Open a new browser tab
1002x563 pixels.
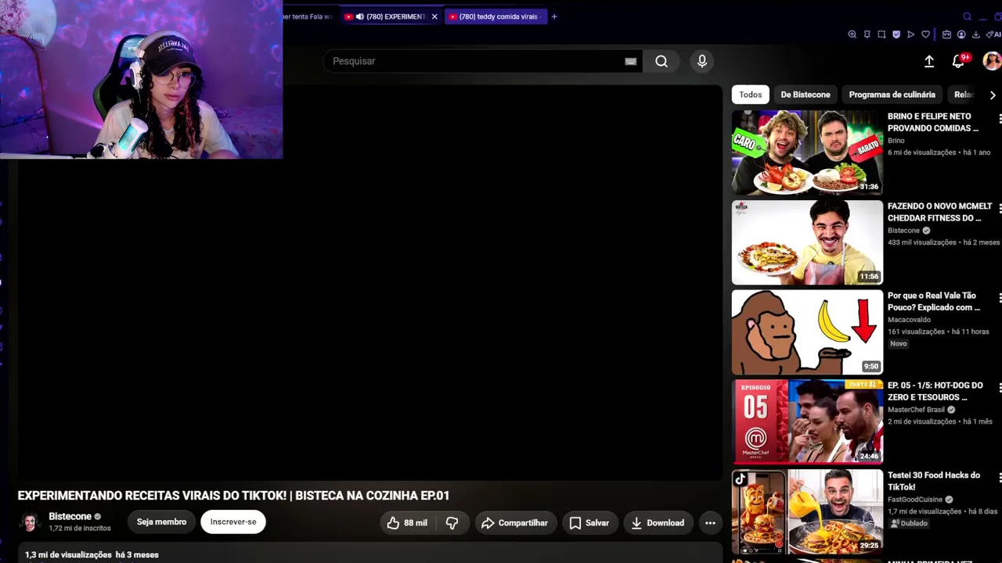(x=554, y=16)
